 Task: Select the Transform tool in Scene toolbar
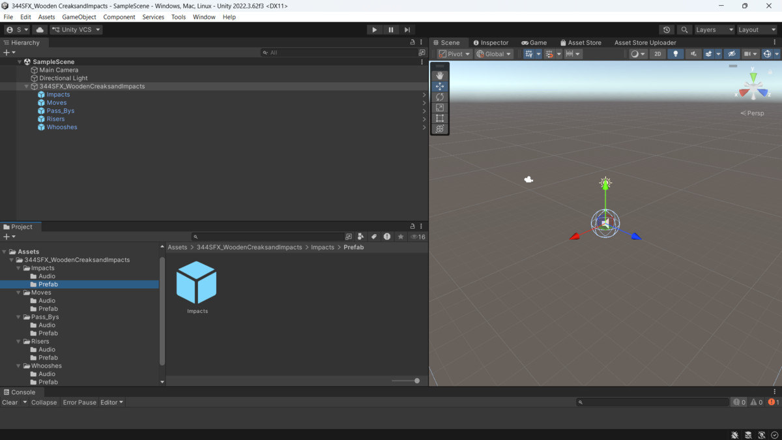coord(440,128)
